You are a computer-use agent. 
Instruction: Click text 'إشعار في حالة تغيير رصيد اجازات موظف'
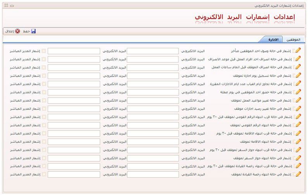pos(263,109)
